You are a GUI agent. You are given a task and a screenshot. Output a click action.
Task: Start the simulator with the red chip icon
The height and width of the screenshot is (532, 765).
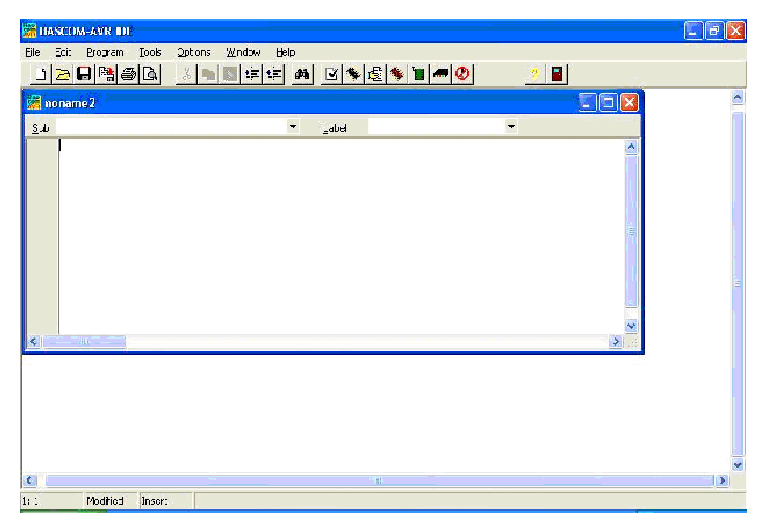click(397, 74)
